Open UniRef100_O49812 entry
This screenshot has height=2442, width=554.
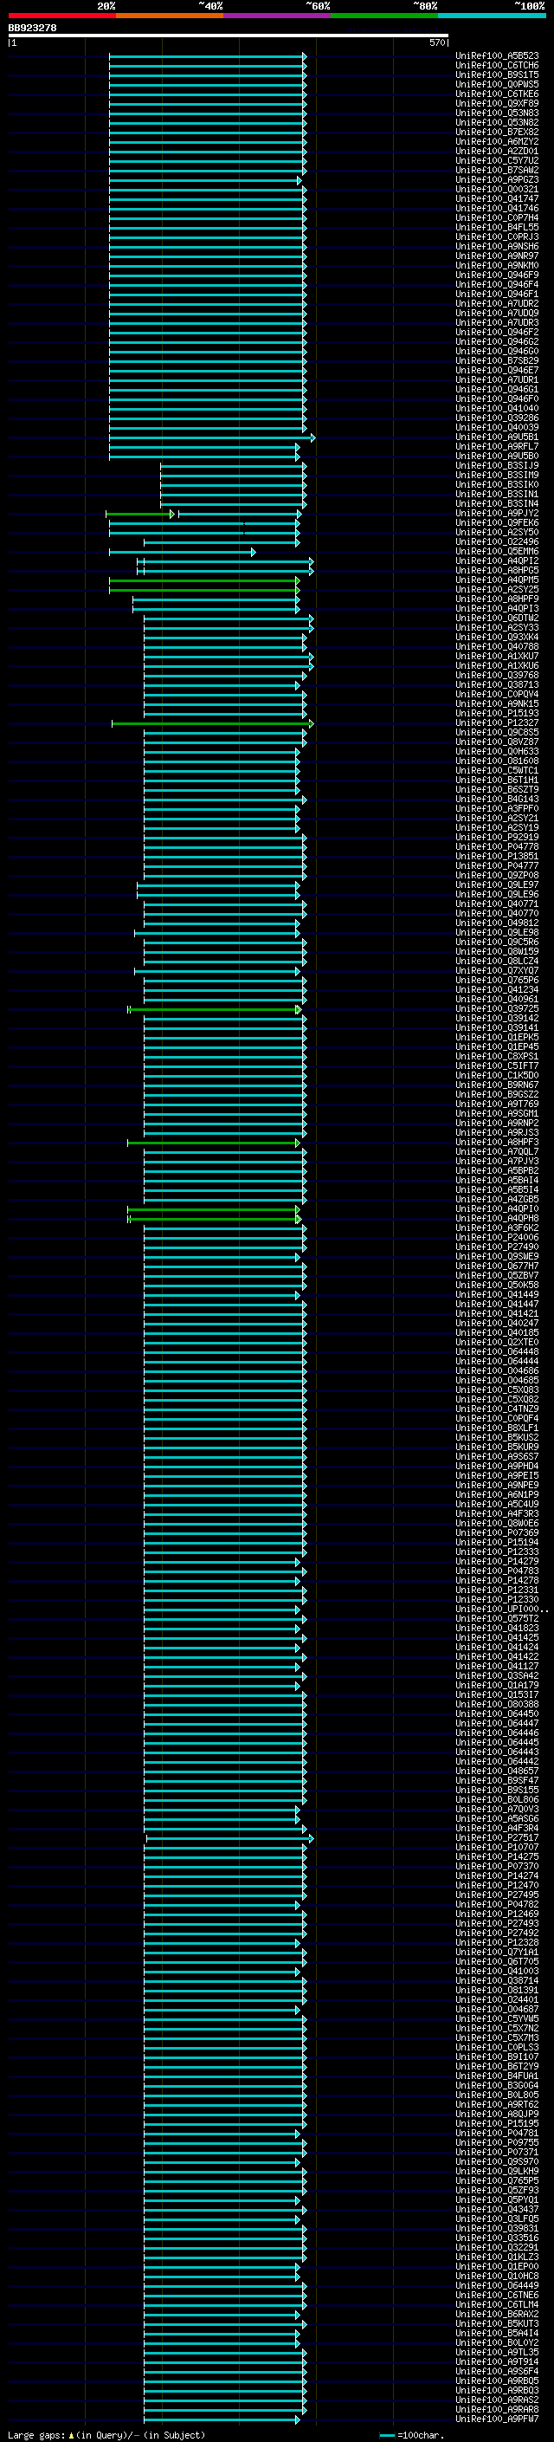[497, 923]
